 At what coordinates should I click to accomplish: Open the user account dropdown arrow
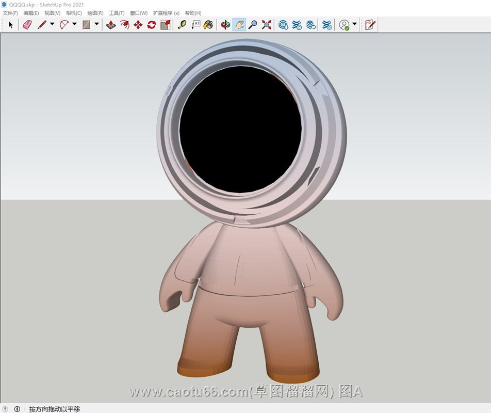click(x=355, y=24)
